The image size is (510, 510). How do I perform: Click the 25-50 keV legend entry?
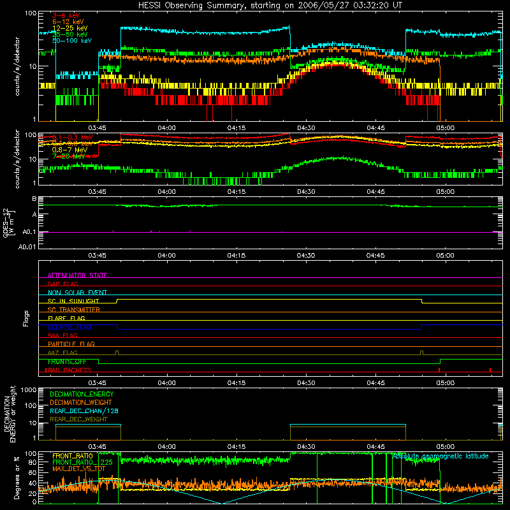point(70,34)
